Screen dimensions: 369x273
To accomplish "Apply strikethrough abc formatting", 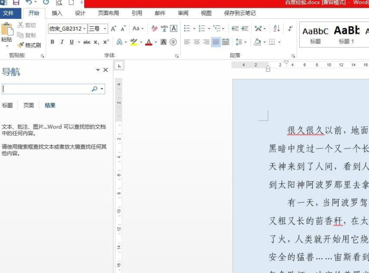I will [x=87, y=42].
